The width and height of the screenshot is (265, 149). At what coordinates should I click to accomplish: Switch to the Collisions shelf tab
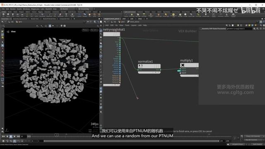pyautogui.click(x=140, y=12)
